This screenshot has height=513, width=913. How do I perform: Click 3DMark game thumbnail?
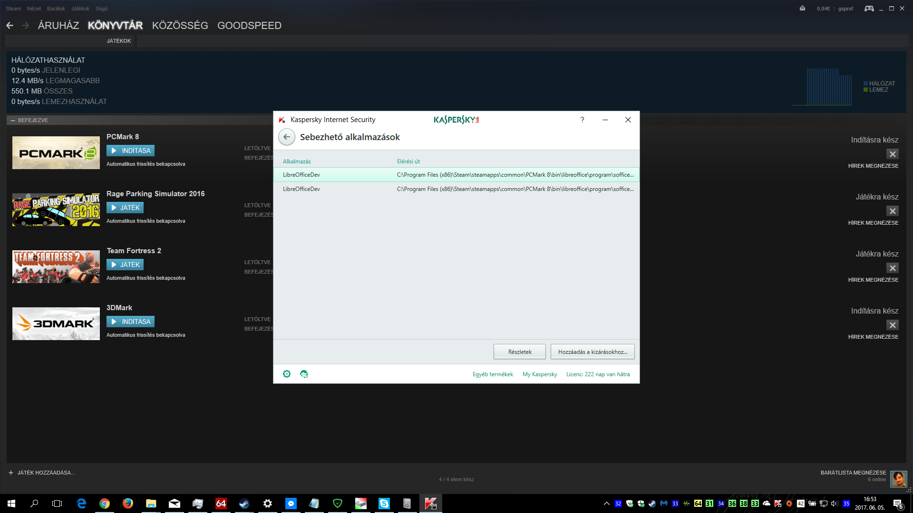pos(56,323)
